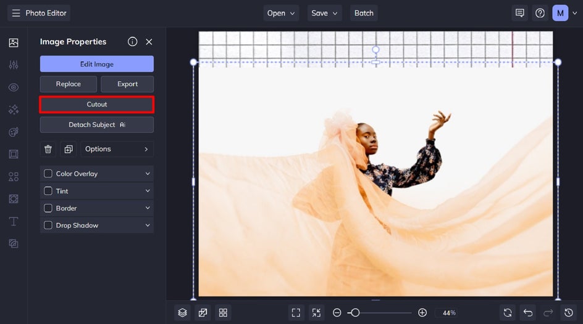The width and height of the screenshot is (583, 324).
Task: Click the M account avatar
Action: pyautogui.click(x=560, y=13)
